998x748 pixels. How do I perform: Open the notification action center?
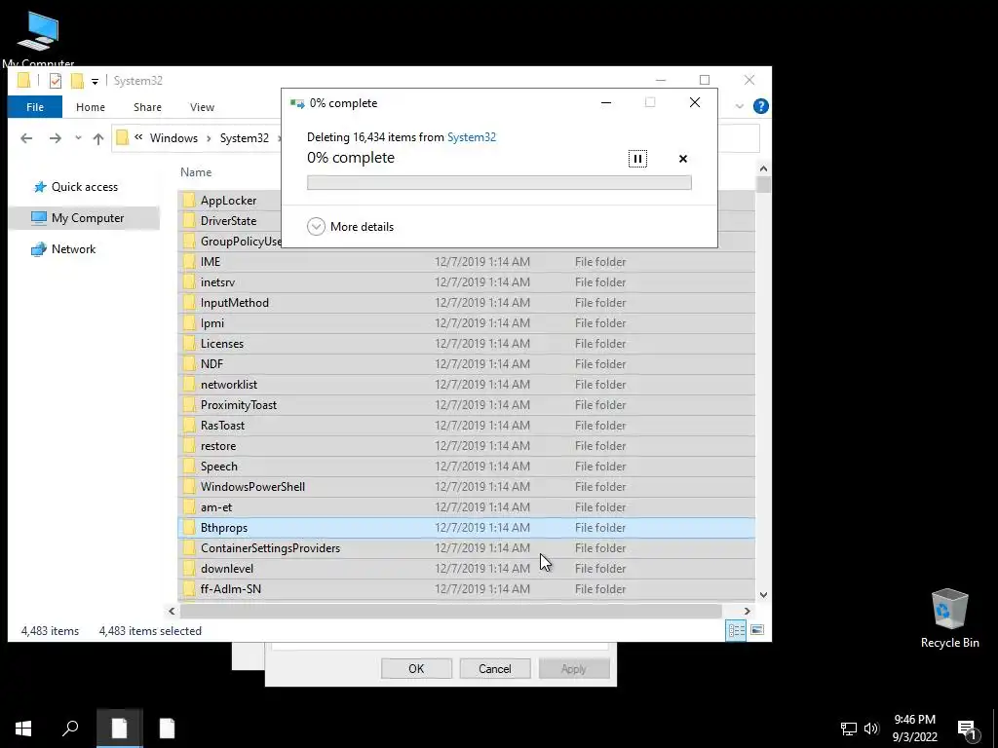968,729
